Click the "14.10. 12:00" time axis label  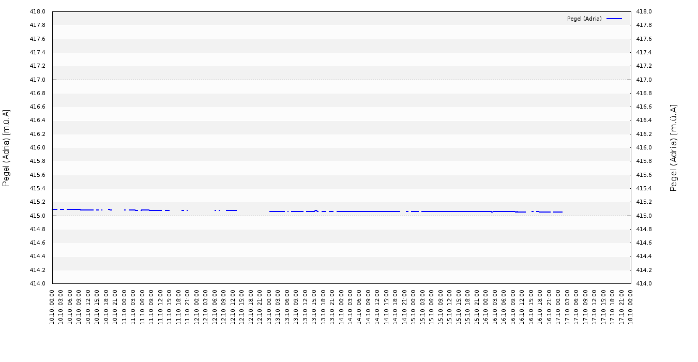(x=377, y=307)
